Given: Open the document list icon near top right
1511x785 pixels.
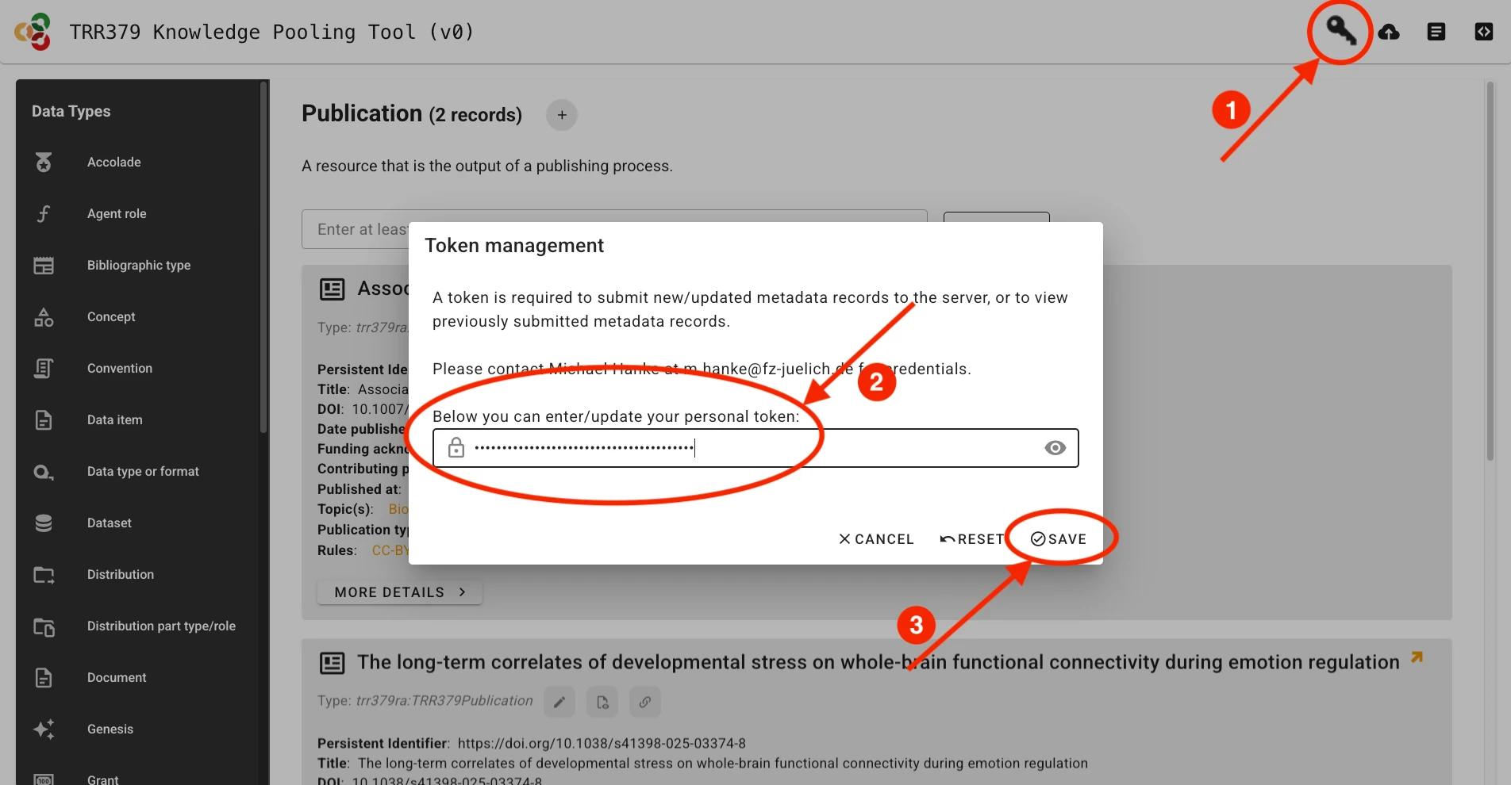Looking at the screenshot, I should click(1436, 32).
